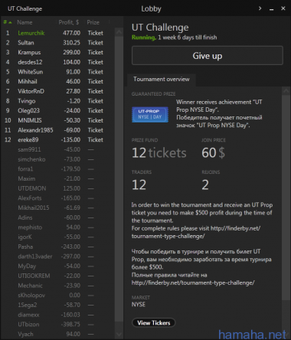
Task: Sort leaderboard by Name column
Action: (25, 22)
